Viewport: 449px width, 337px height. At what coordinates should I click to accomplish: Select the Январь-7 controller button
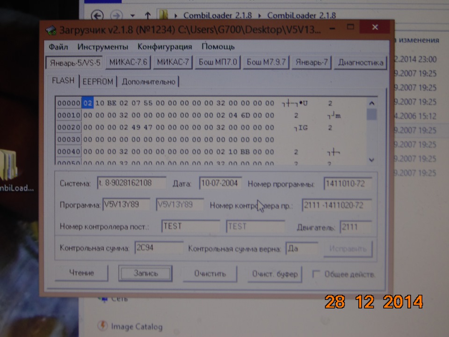coord(311,62)
